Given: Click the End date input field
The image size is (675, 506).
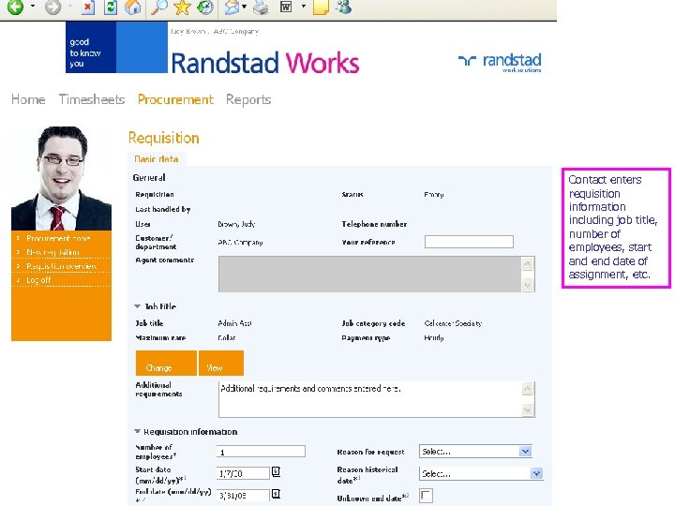Looking at the screenshot, I should [243, 496].
